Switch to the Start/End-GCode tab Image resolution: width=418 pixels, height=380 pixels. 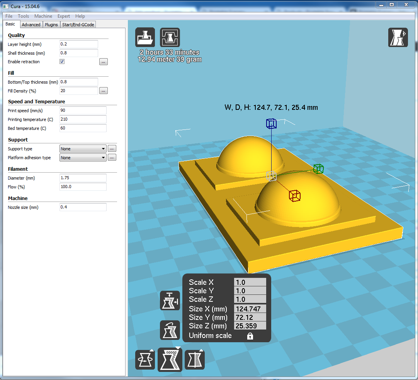point(78,25)
